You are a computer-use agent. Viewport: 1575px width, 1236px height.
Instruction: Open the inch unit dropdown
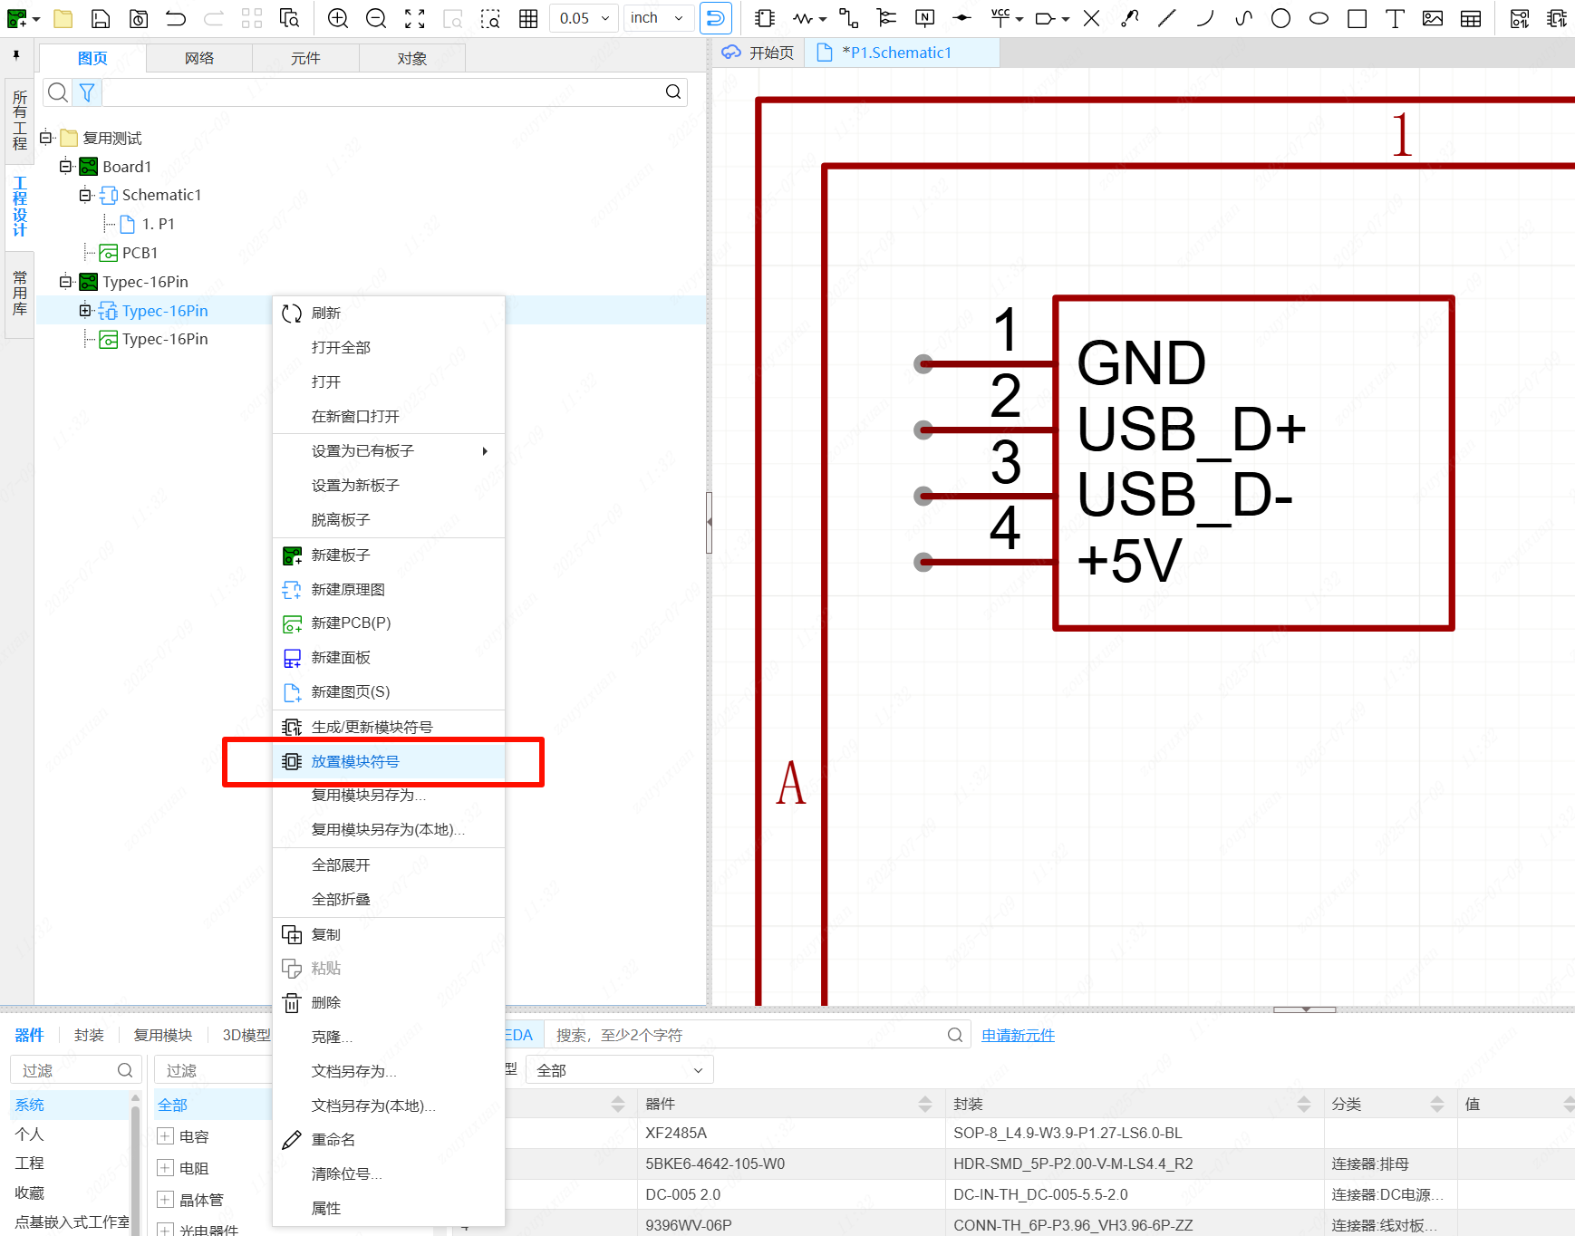pyautogui.click(x=658, y=18)
